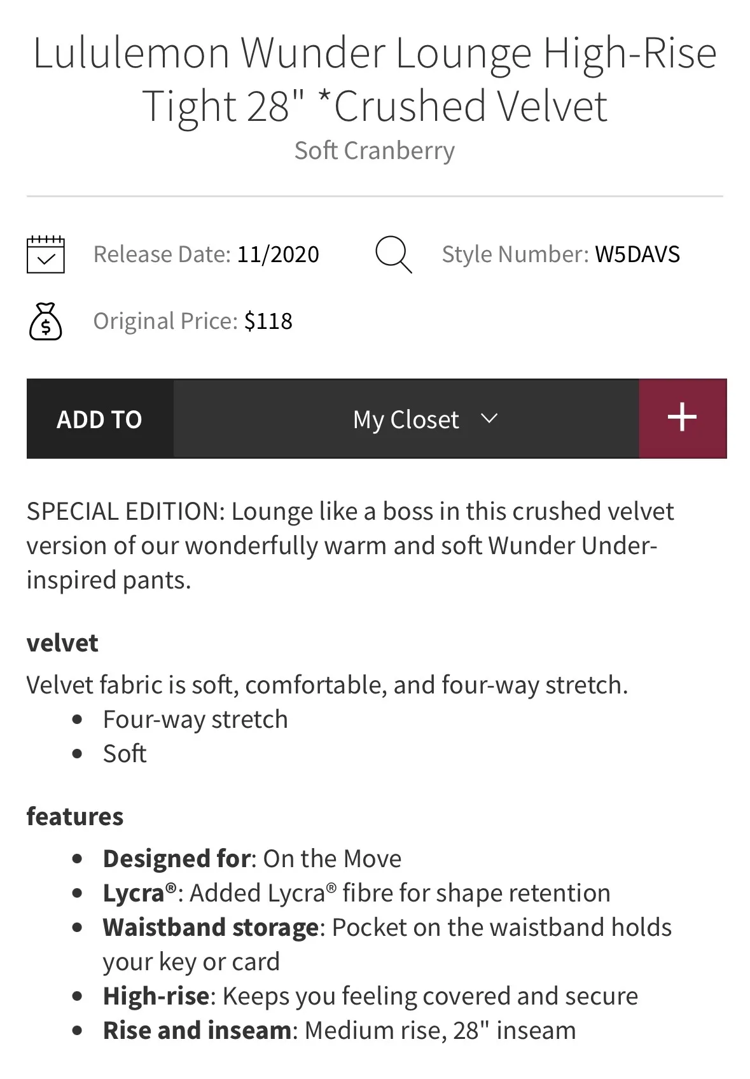This screenshot has height=1079, width=750.
Task: Click the Lycra feature bullet
Action: (x=356, y=892)
